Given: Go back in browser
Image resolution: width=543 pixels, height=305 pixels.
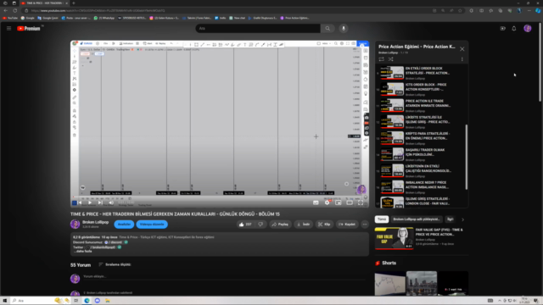Looking at the screenshot, I should click(6, 11).
